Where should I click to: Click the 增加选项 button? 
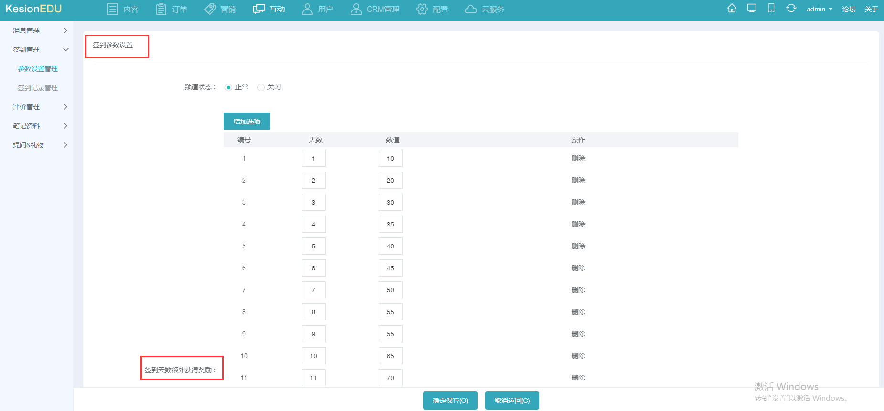pyautogui.click(x=246, y=121)
